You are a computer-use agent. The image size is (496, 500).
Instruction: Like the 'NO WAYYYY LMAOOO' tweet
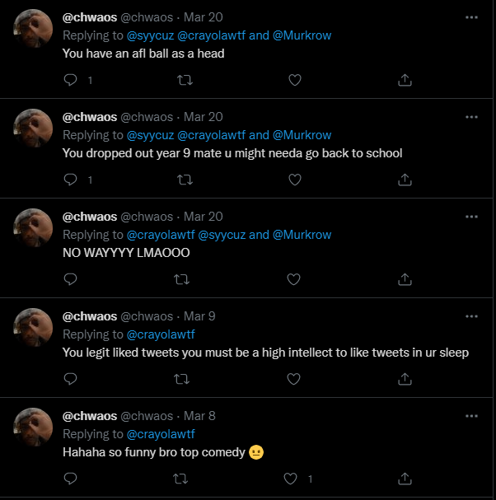point(294,279)
